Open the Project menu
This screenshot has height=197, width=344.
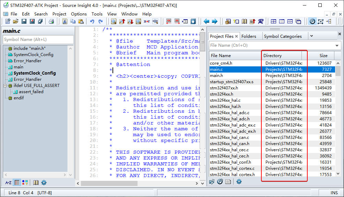click(59, 14)
